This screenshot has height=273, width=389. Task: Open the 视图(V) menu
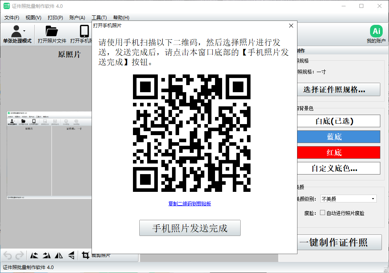33,18
